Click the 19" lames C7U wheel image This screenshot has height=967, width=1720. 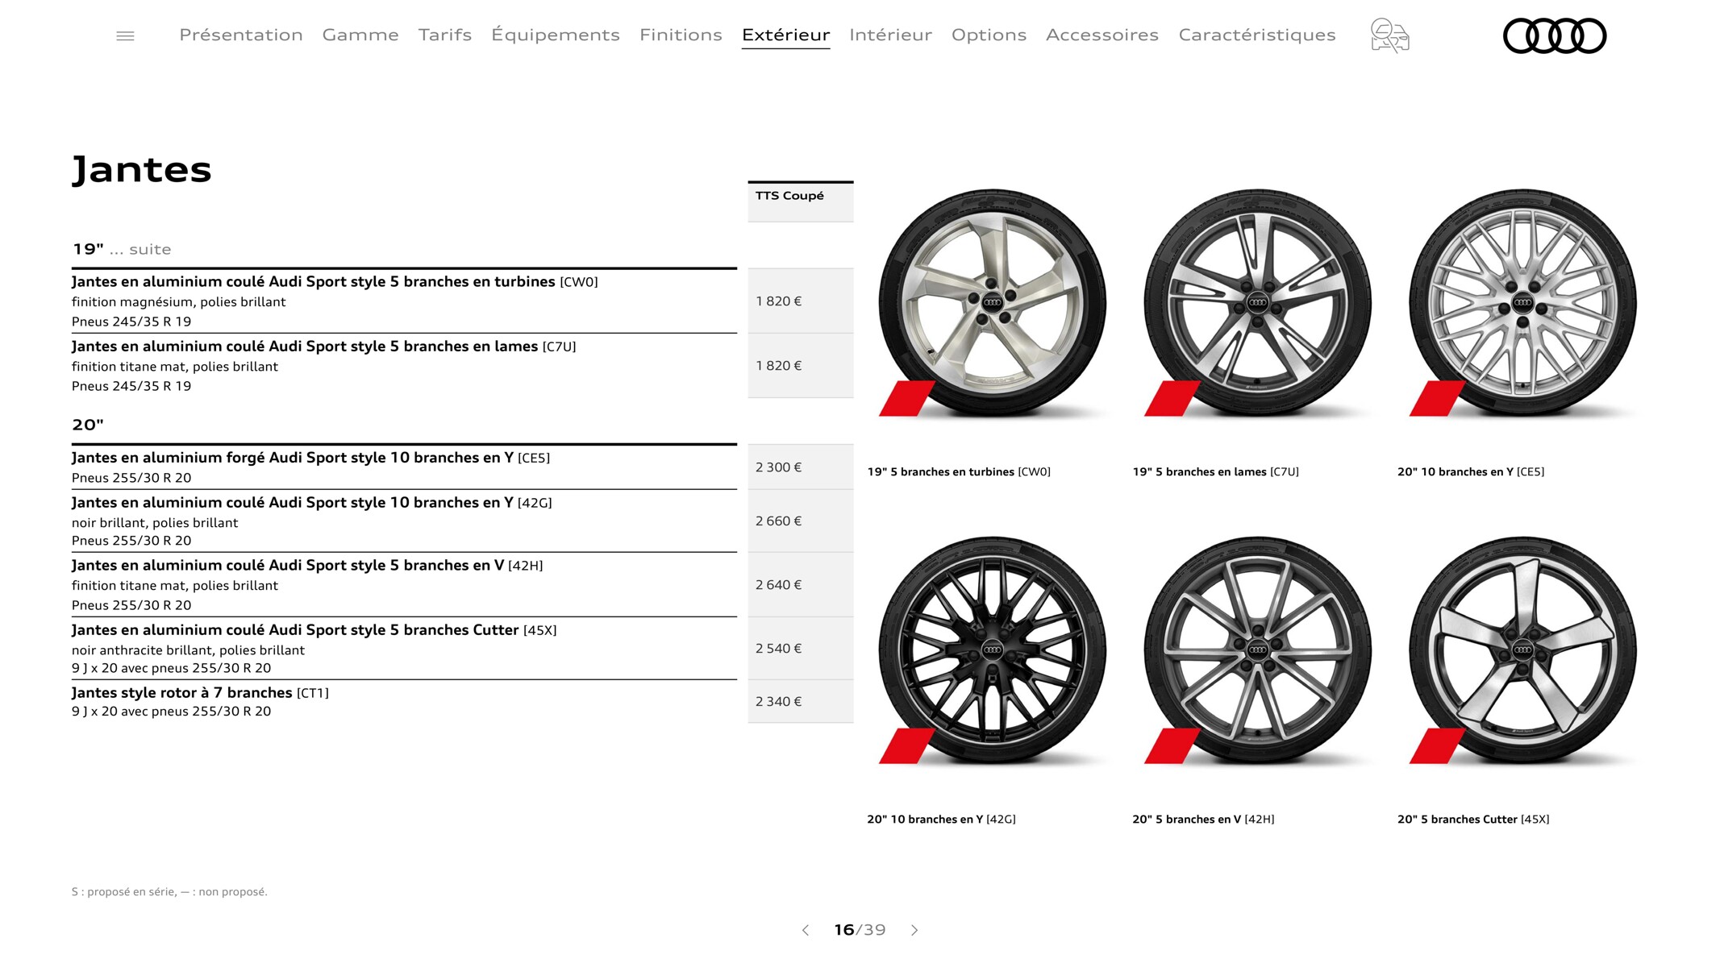[x=1257, y=303]
